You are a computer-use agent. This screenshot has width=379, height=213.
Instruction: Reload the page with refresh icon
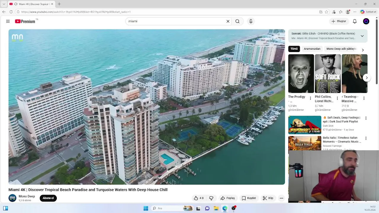click(11, 12)
